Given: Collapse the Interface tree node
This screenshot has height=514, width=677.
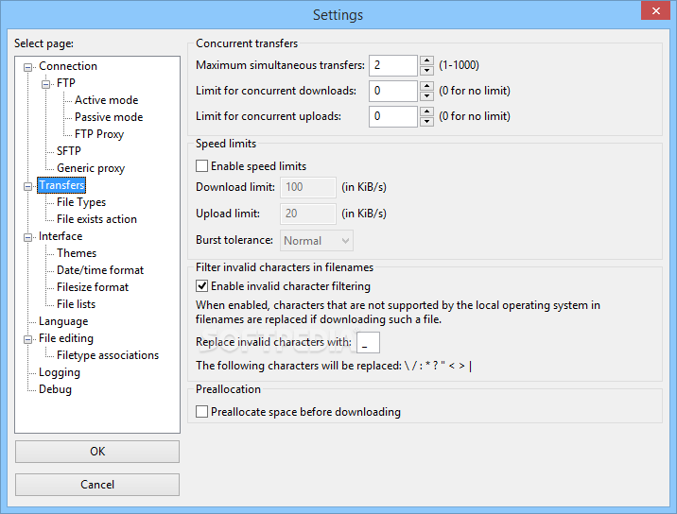Looking at the screenshot, I should (x=28, y=237).
